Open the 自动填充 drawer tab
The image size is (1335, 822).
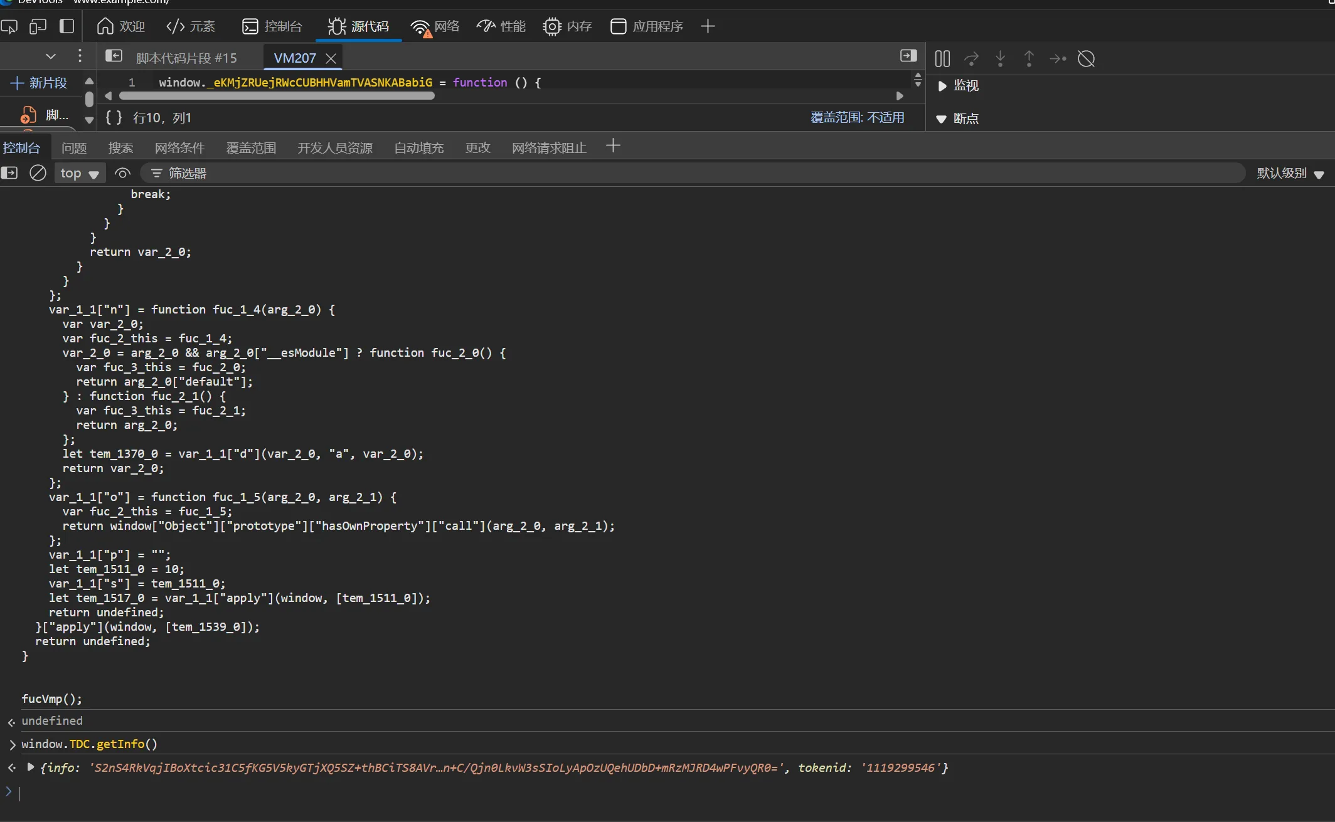418,148
